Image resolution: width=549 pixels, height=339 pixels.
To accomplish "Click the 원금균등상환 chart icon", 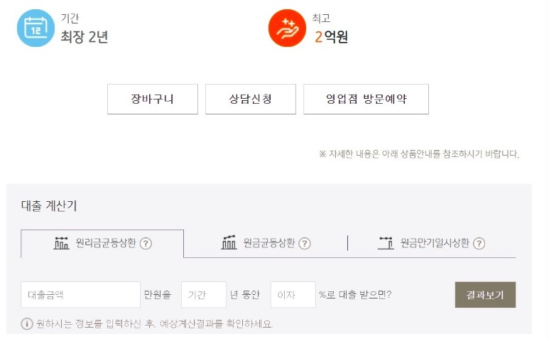I will point(229,242).
